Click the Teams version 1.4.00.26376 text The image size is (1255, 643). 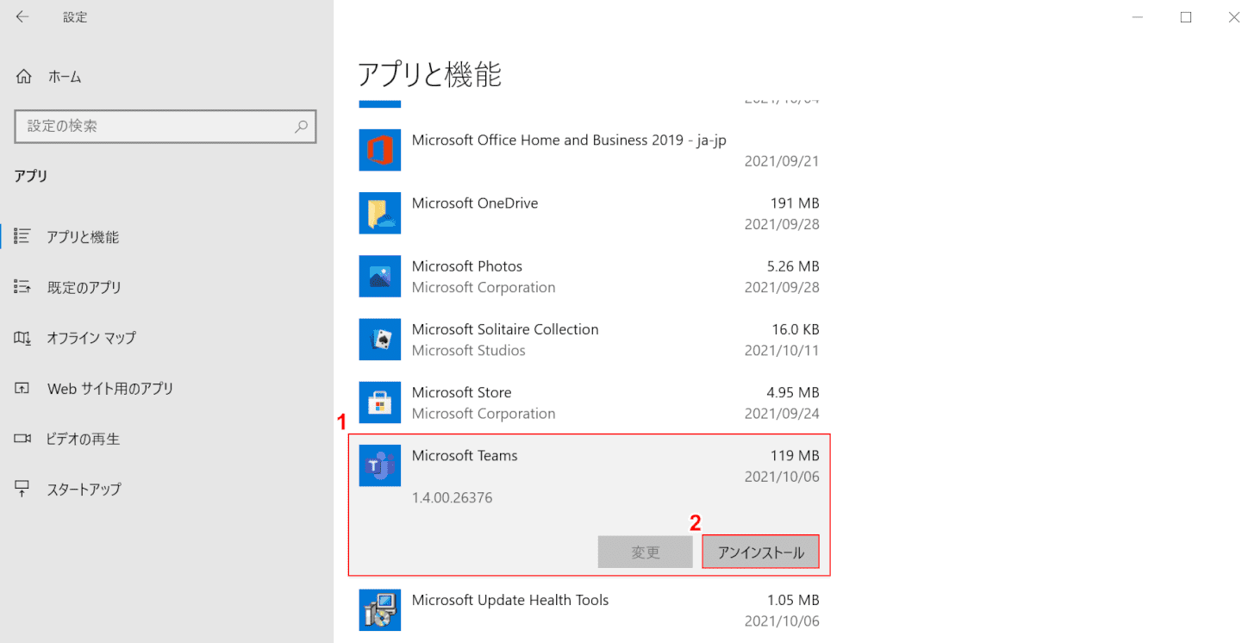coord(453,497)
